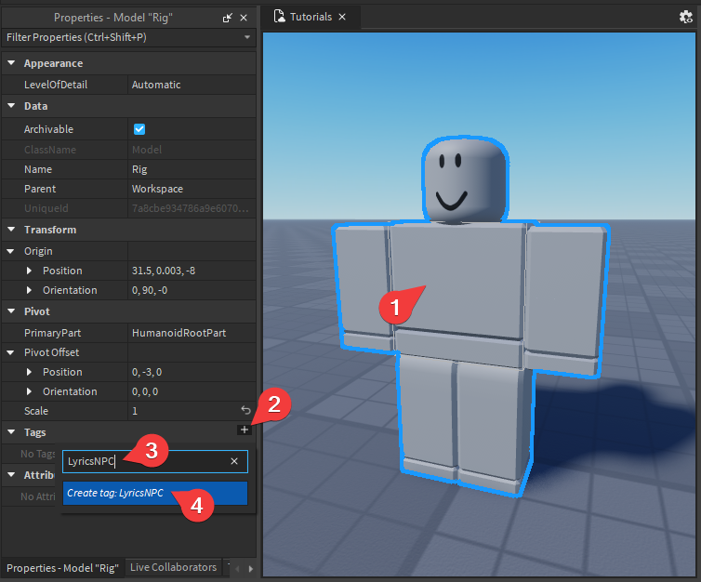The height and width of the screenshot is (582, 701).
Task: Toggle the Archivable checkbox
Action: [x=139, y=129]
